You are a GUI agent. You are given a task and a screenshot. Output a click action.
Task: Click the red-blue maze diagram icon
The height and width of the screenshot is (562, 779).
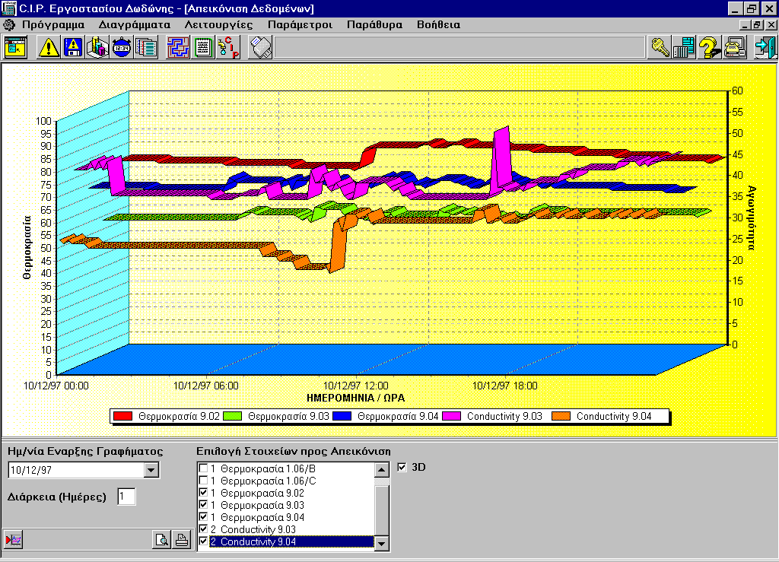pyautogui.click(x=178, y=48)
